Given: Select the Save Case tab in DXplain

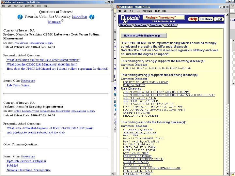Looking at the screenshot, I should click(155, 25).
